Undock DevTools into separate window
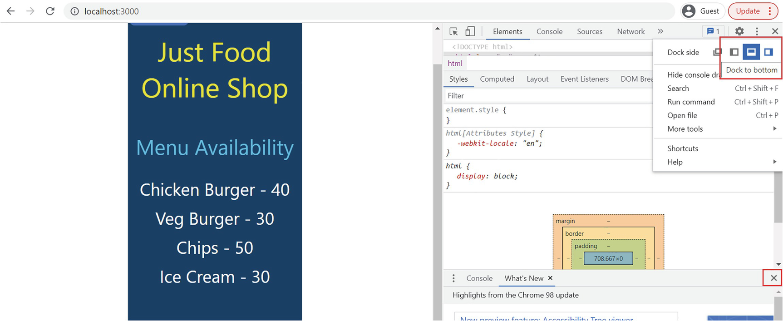This screenshot has height=321, width=783. click(717, 52)
